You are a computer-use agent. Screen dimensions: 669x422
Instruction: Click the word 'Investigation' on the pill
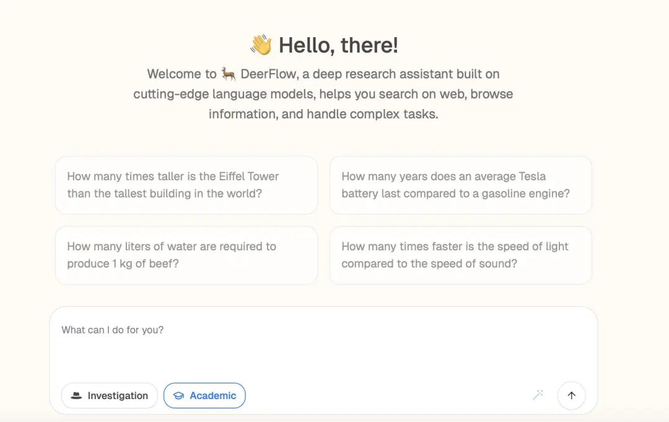pyautogui.click(x=118, y=395)
